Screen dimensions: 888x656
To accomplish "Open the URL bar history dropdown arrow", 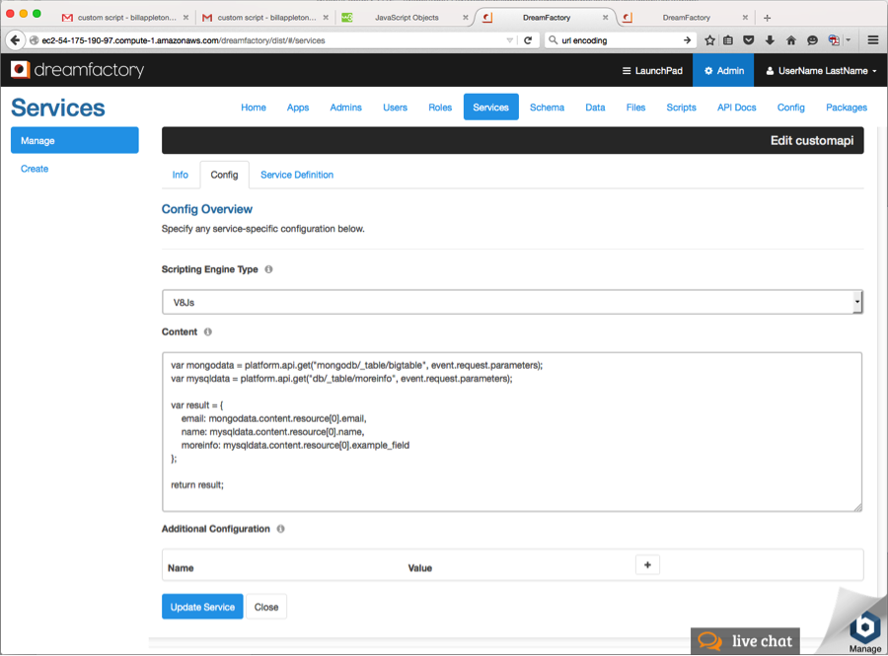I will [x=510, y=40].
